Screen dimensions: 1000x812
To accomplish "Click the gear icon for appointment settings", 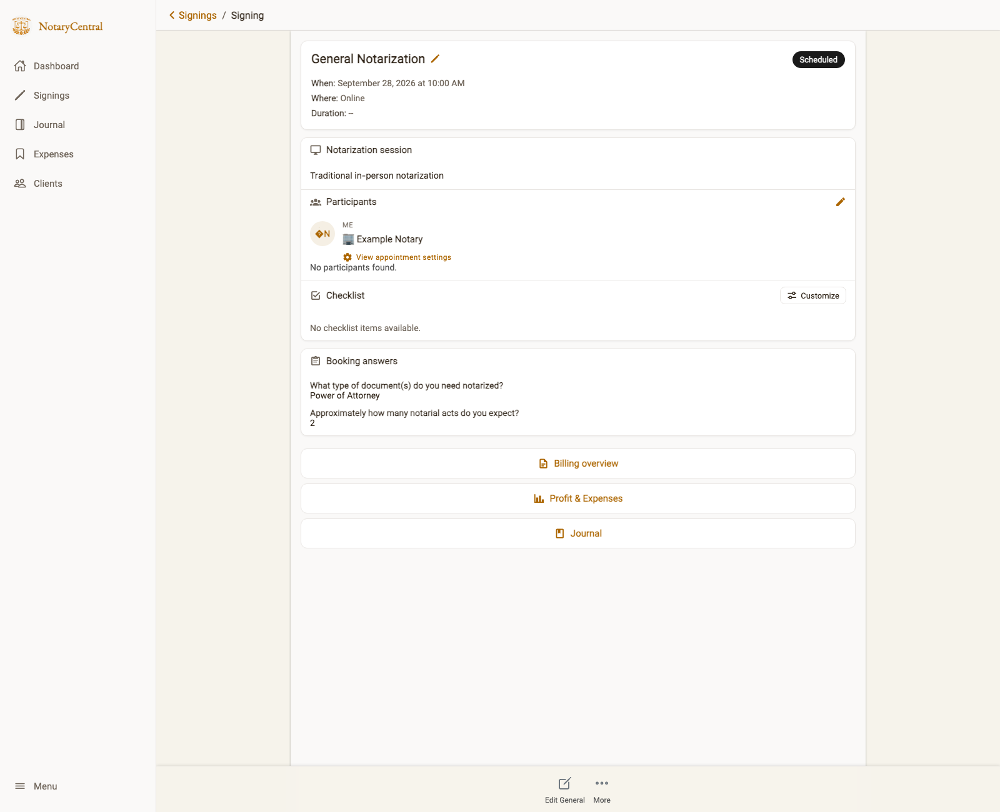I will (347, 257).
